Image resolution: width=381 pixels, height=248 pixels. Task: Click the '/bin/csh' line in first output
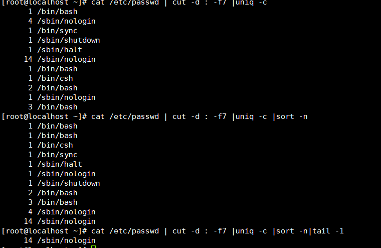pos(51,78)
